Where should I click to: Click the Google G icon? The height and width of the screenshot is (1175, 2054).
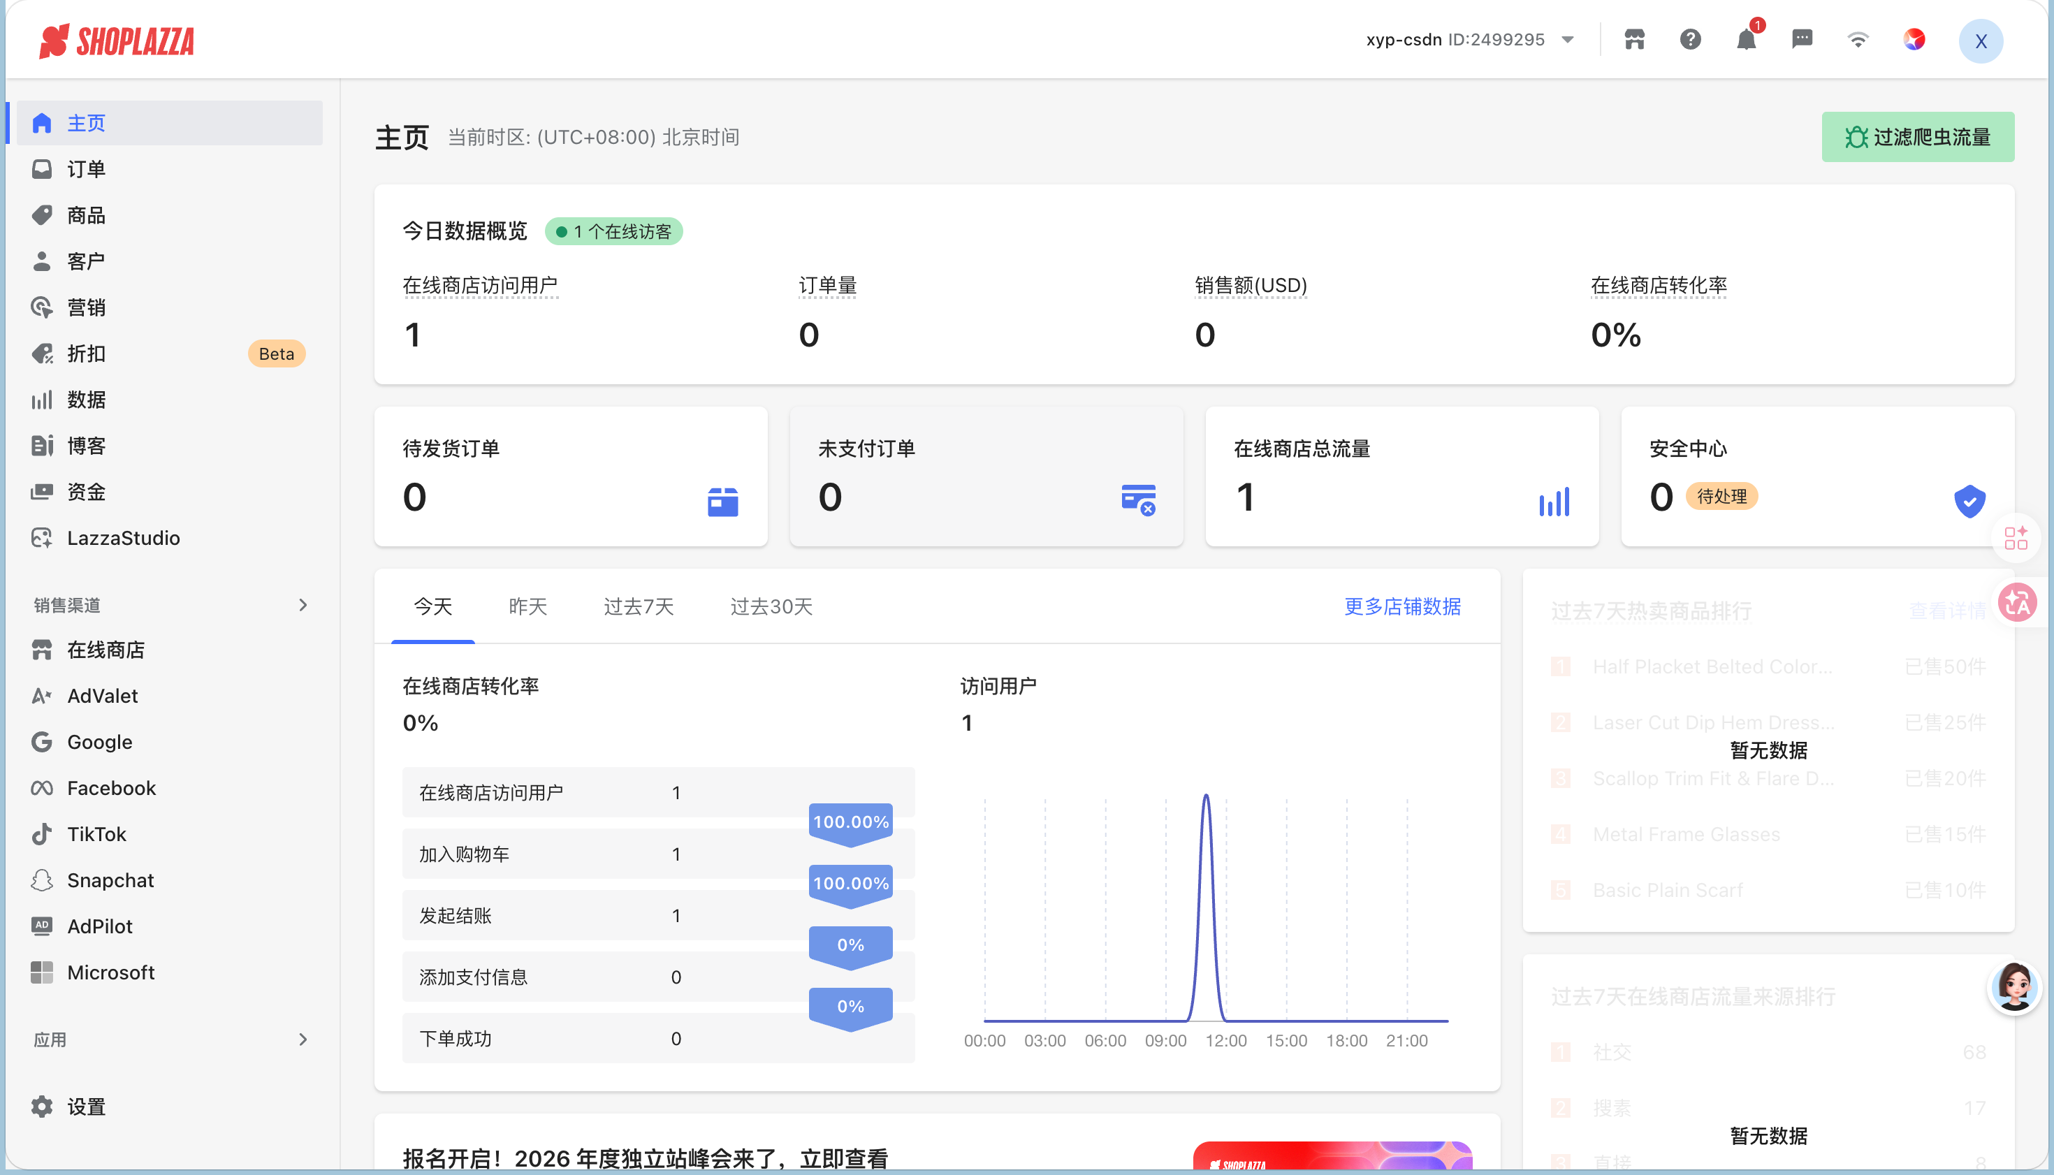[42, 742]
